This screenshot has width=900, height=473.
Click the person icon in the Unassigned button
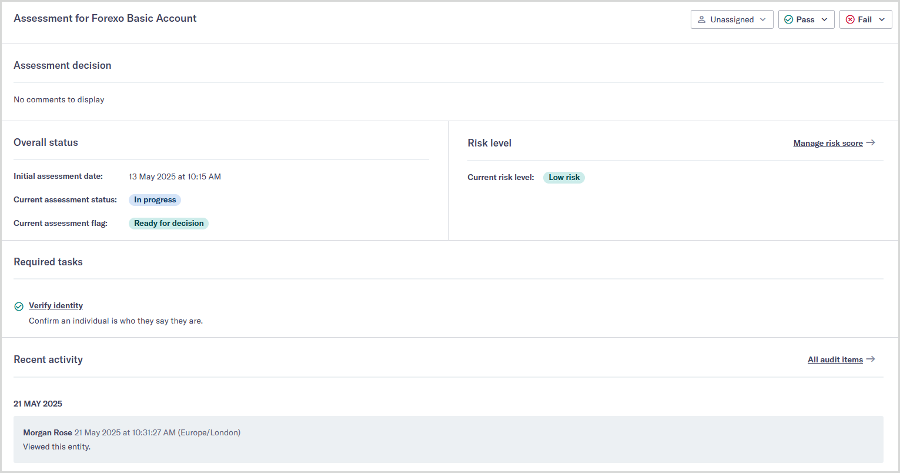pyautogui.click(x=701, y=19)
